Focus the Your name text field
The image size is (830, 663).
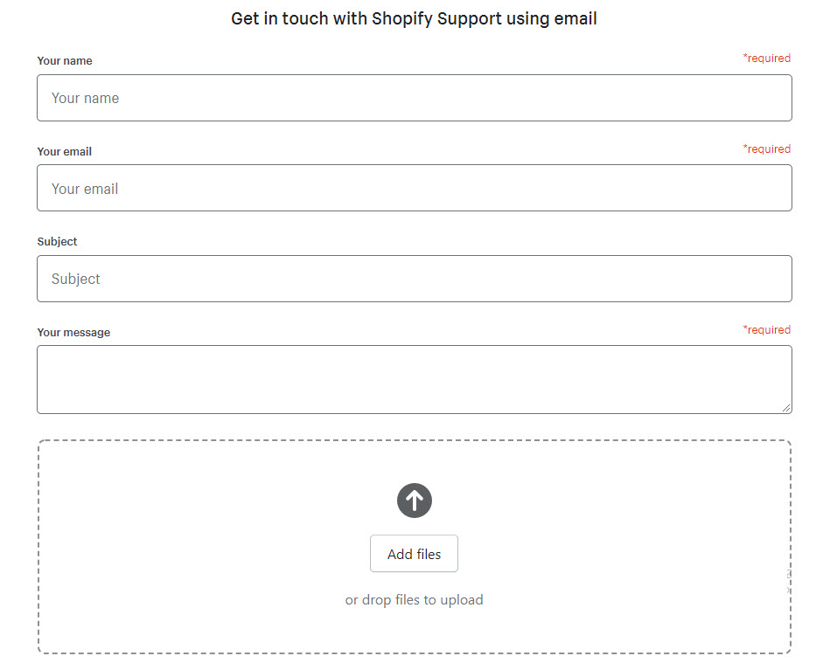click(x=415, y=98)
